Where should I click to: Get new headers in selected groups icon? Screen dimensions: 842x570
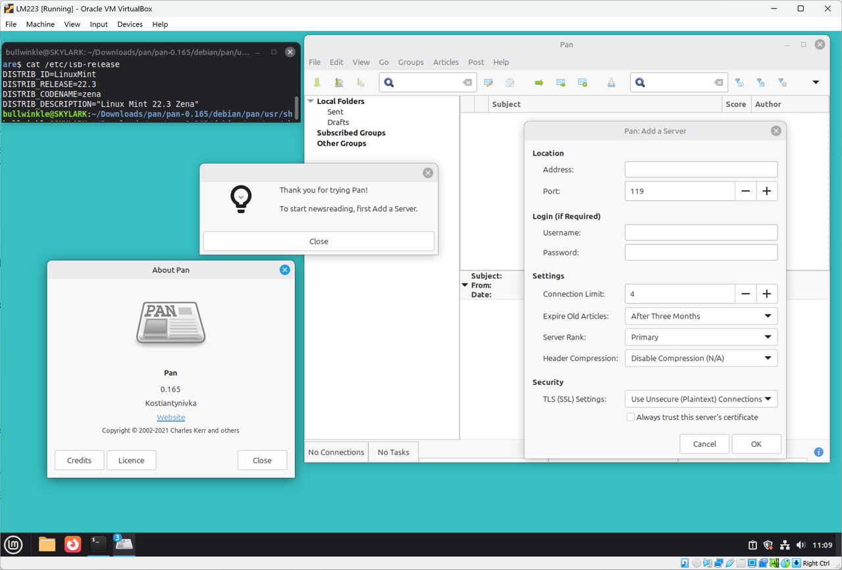point(317,83)
